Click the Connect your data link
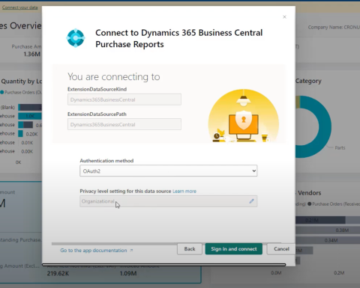This screenshot has width=360, height=288. [20, 7]
